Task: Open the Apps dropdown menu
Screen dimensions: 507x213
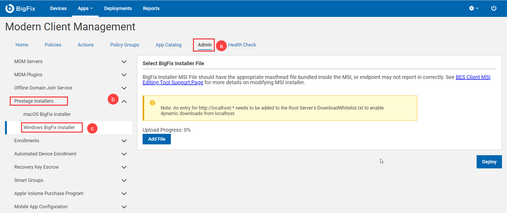Action: (85, 8)
